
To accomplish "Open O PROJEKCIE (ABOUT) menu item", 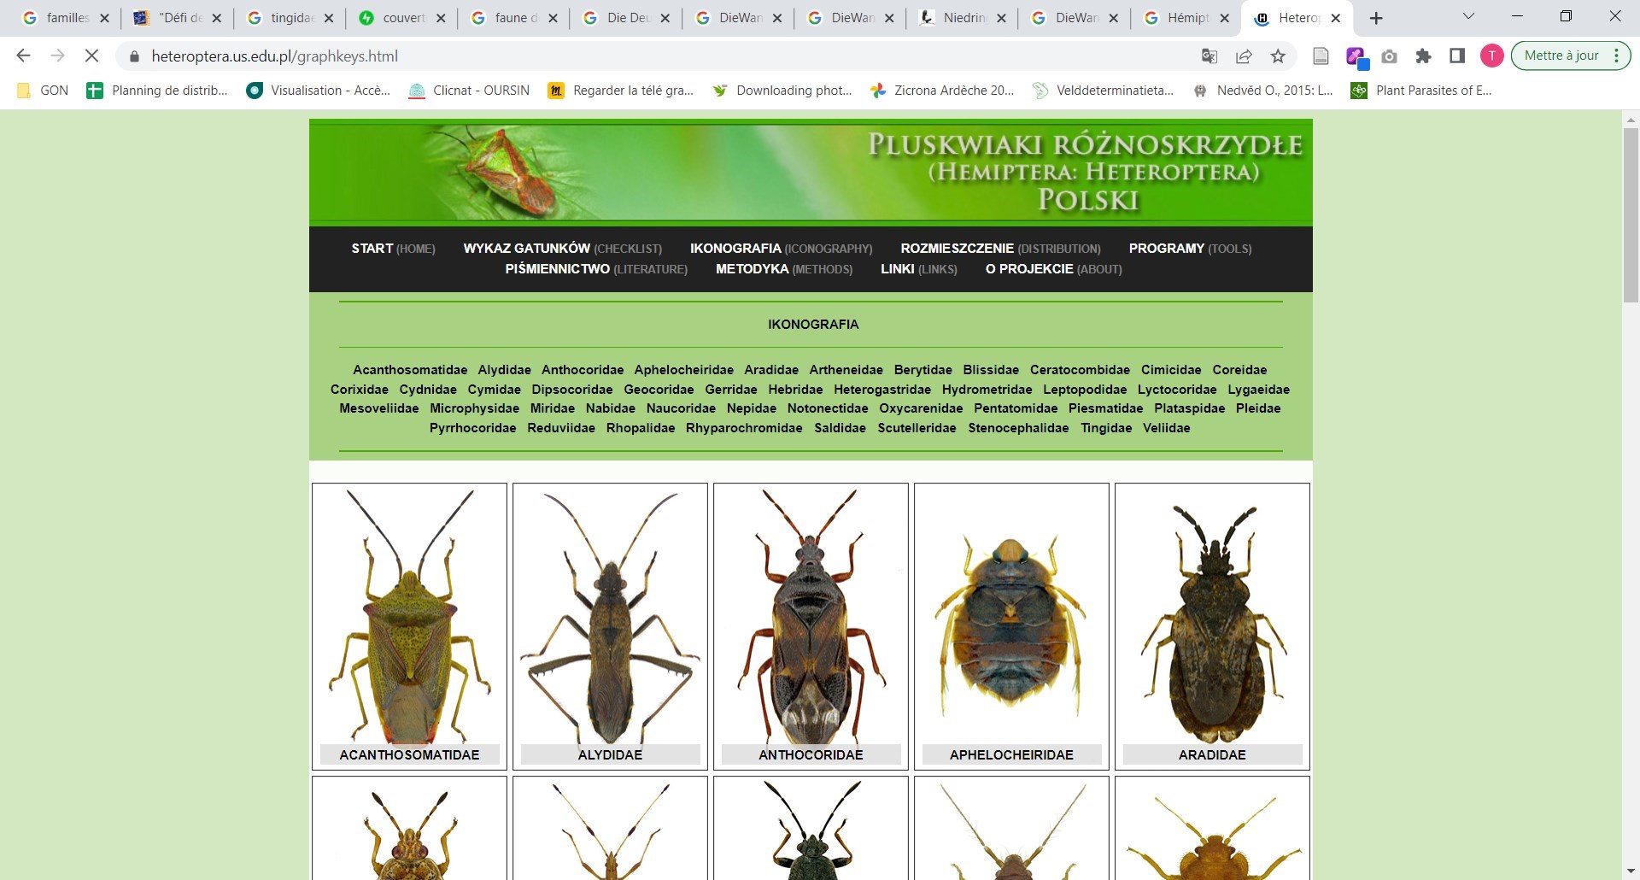I will tap(1054, 269).
